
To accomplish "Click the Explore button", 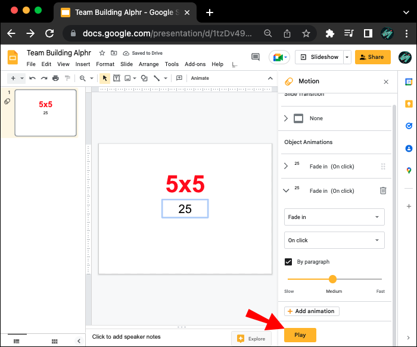I will point(251,339).
